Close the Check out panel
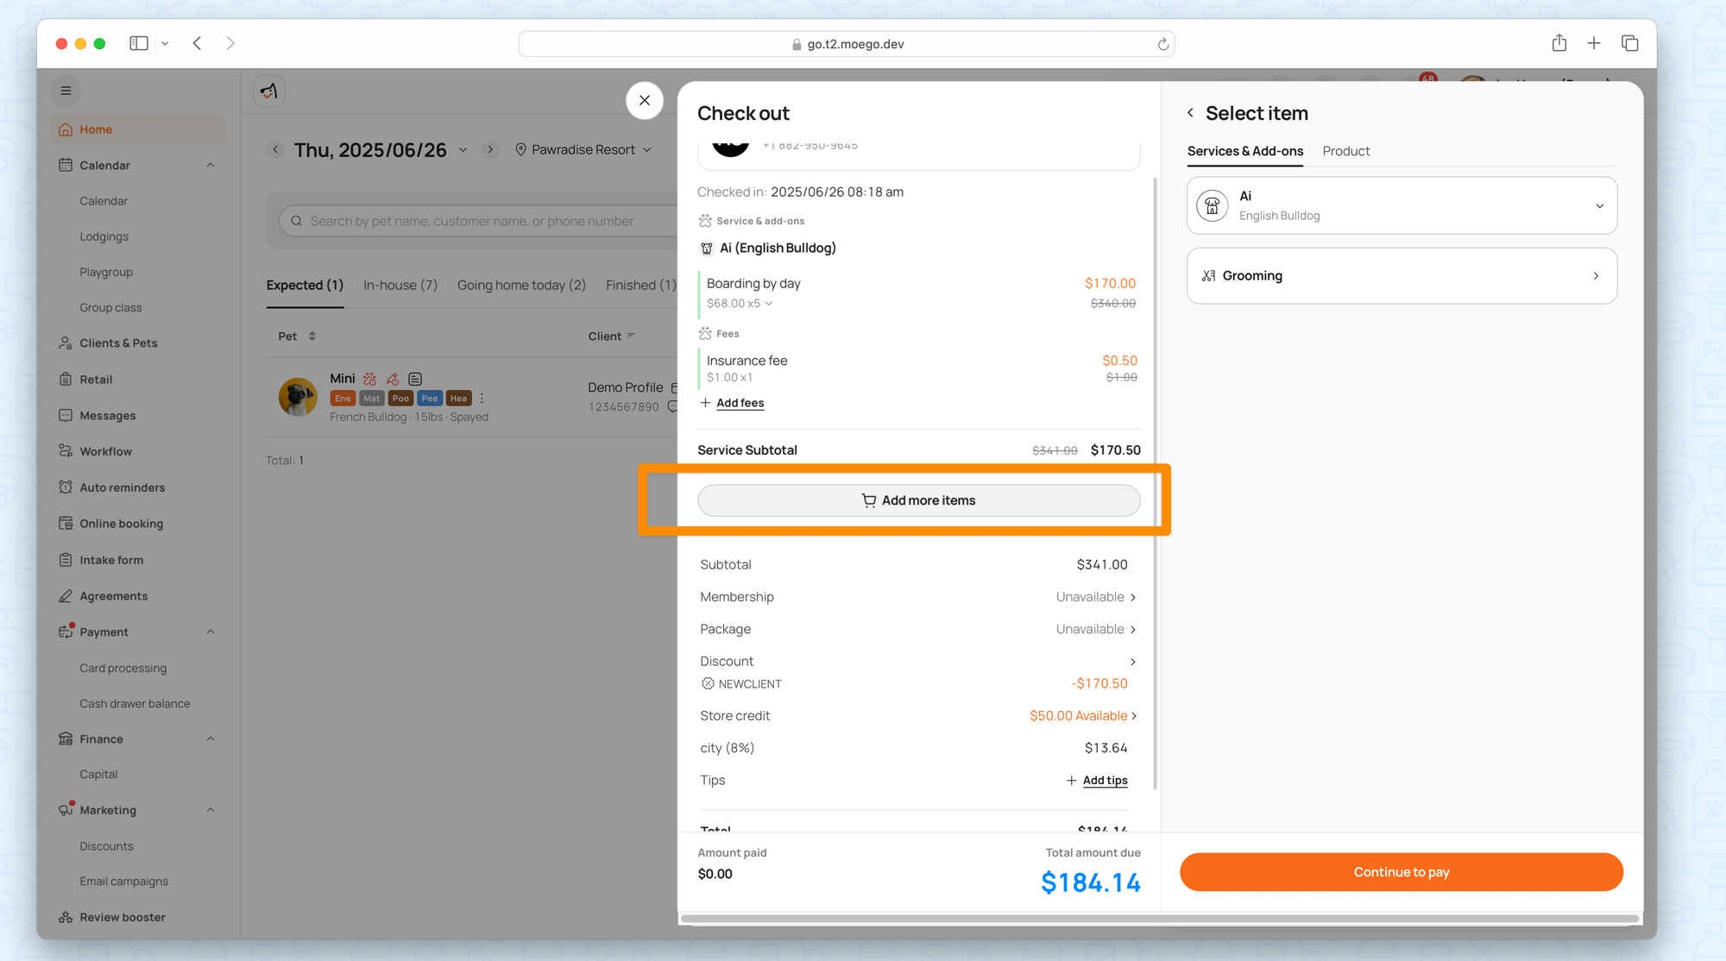This screenshot has height=961, width=1726. coord(644,100)
